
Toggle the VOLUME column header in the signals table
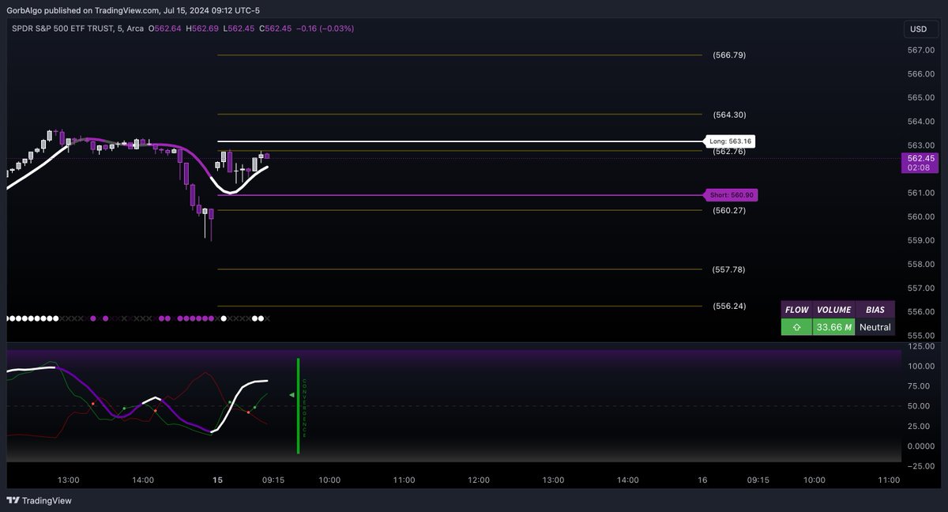coord(834,310)
